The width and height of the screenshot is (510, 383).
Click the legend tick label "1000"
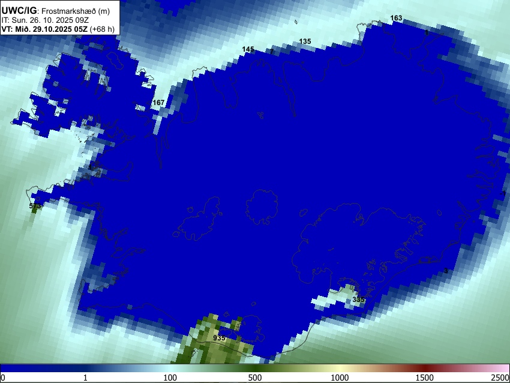tap(340, 378)
